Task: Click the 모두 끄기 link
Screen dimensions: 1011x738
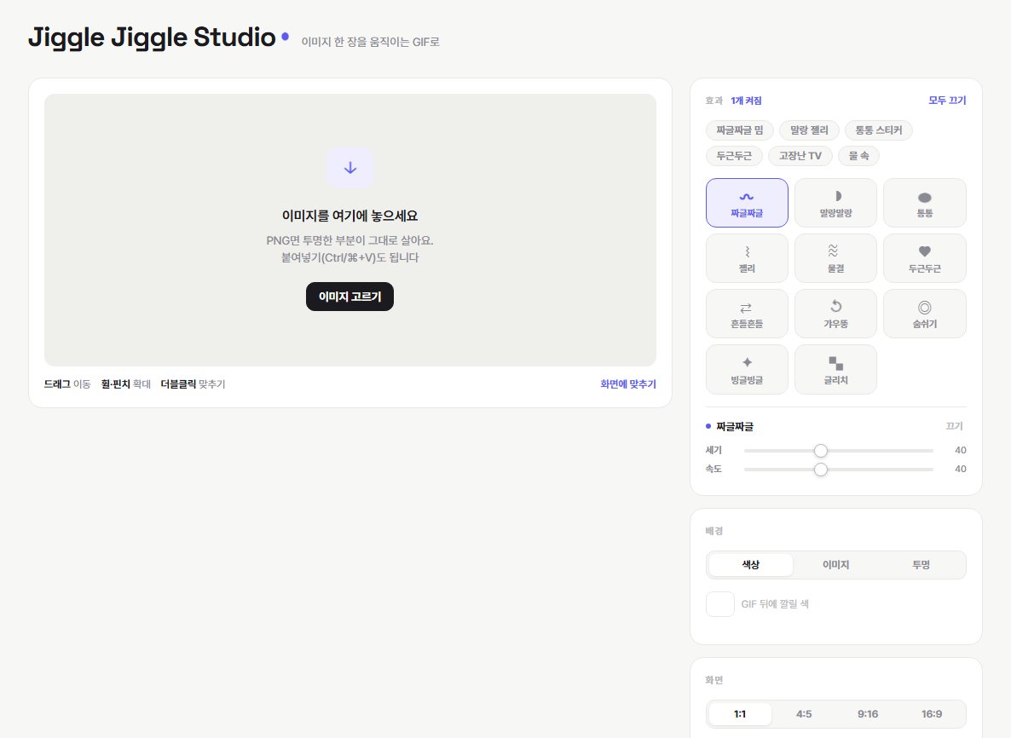Action: pyautogui.click(x=947, y=101)
